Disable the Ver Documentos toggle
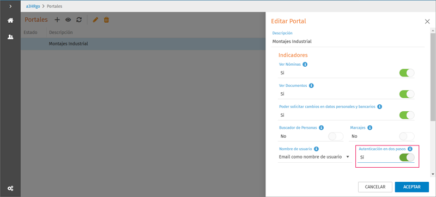 [x=407, y=94]
